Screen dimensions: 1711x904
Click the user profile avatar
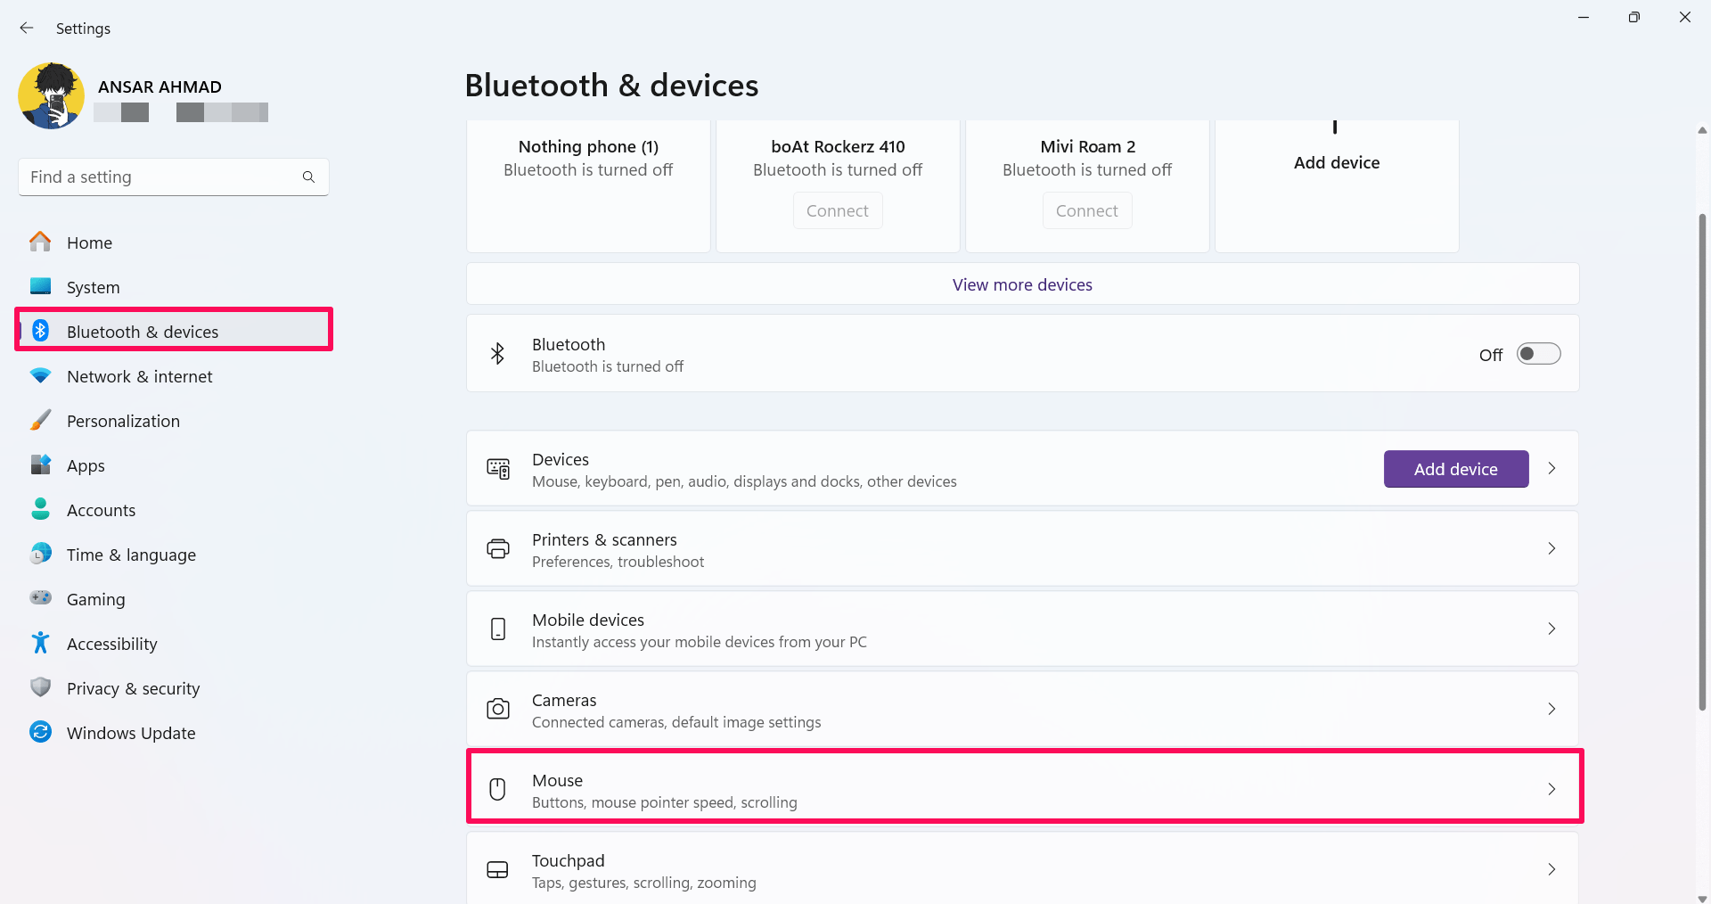point(51,95)
